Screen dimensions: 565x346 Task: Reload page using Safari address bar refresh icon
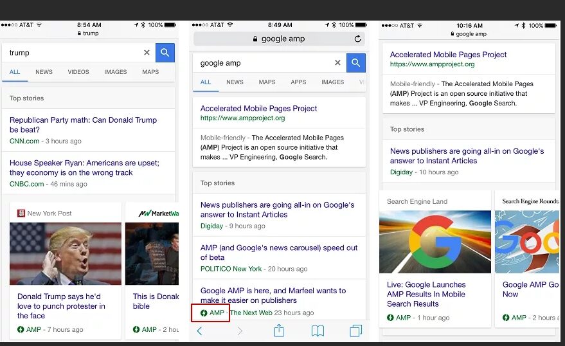pos(357,39)
